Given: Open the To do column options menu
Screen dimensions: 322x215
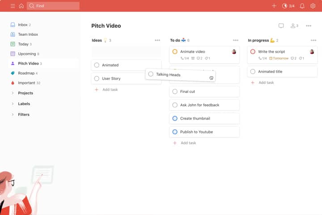Looking at the screenshot, I should (235, 40).
